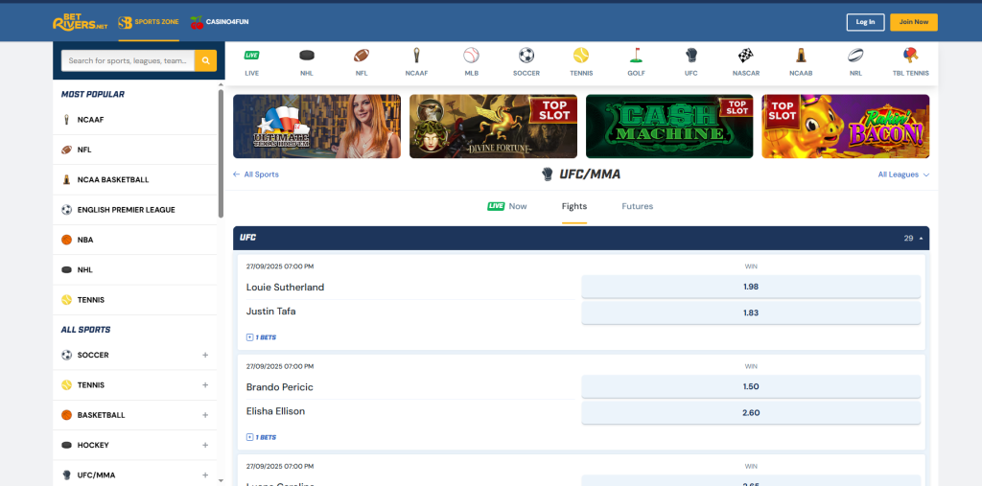Select the NASCAR checkered flag icon
982x486 pixels.
[x=746, y=55]
